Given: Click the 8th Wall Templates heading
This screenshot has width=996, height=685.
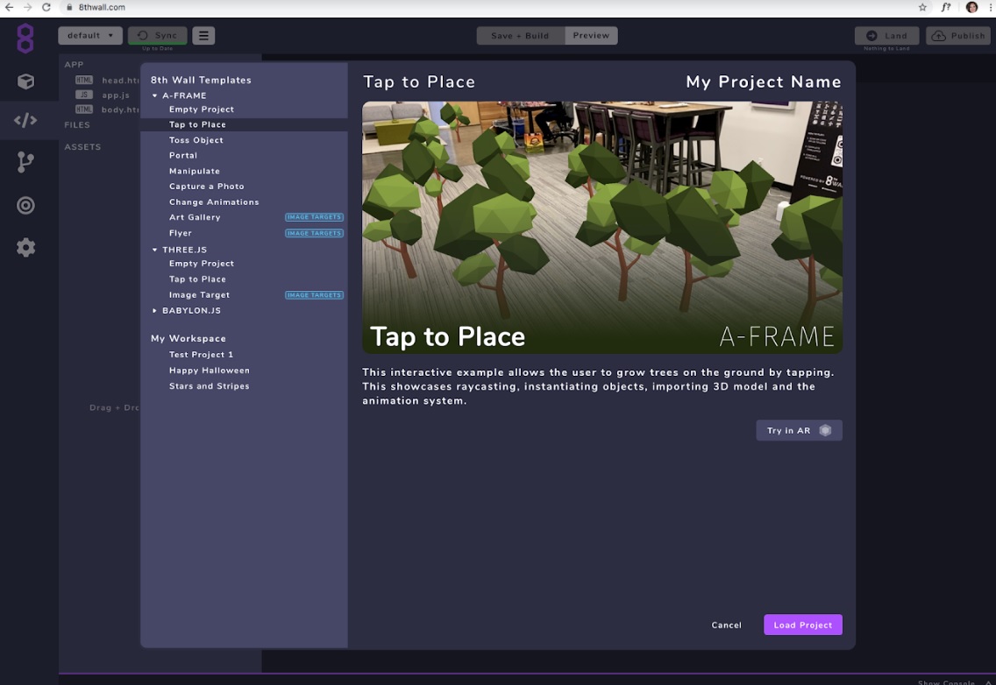Looking at the screenshot, I should point(201,80).
